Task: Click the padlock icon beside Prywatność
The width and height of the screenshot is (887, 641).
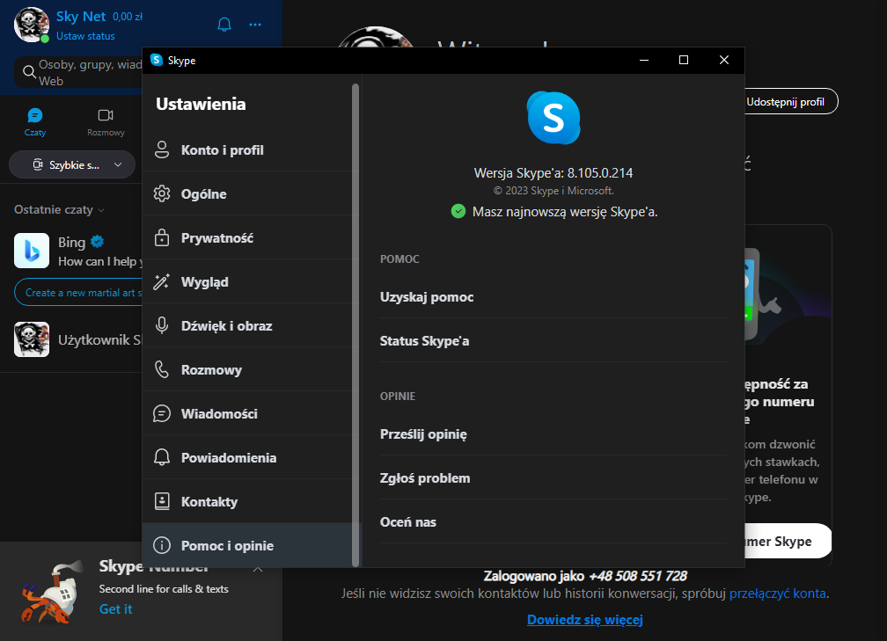Action: coord(162,237)
